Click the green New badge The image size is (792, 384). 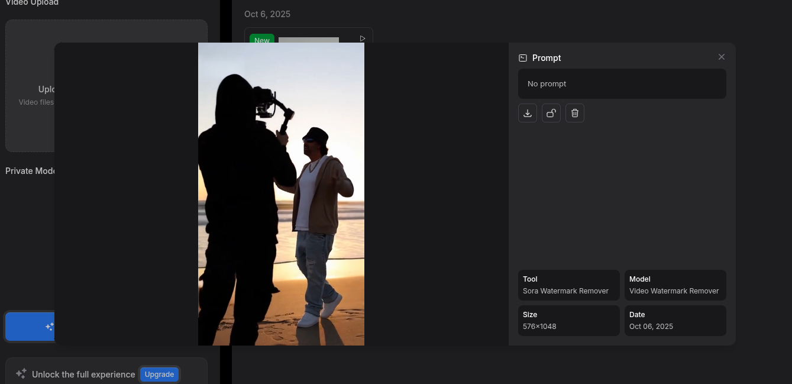pyautogui.click(x=261, y=39)
